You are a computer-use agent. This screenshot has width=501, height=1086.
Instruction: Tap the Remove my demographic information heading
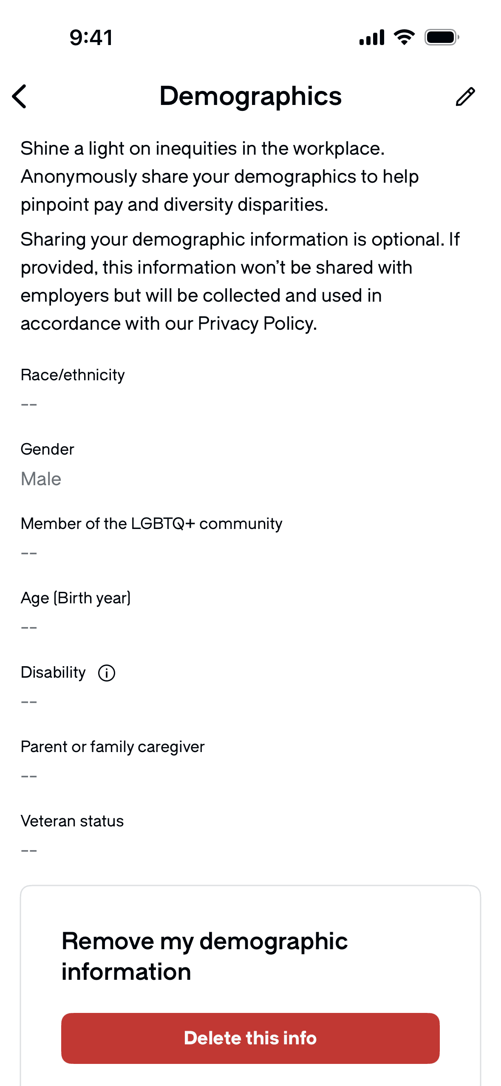click(204, 956)
